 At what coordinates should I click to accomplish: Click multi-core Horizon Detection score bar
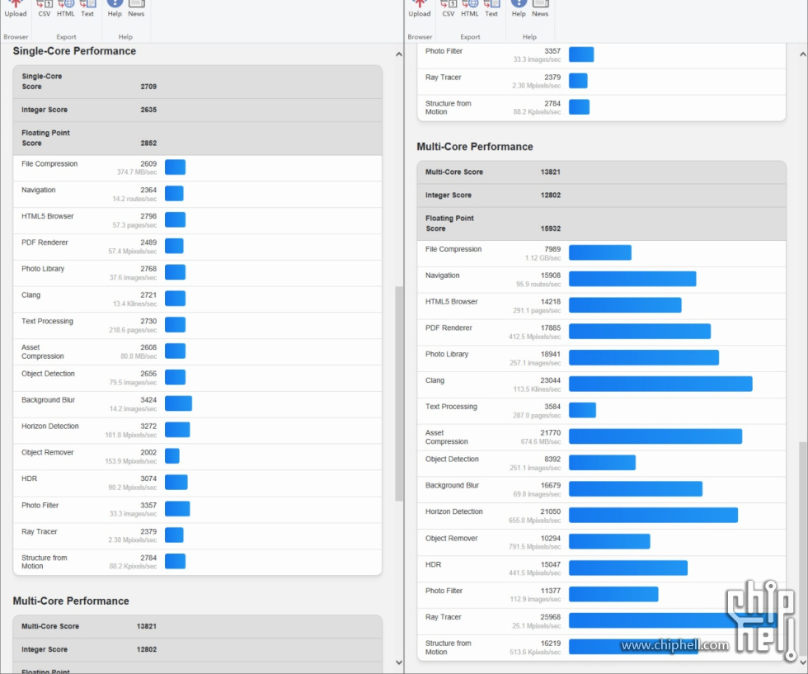(653, 515)
